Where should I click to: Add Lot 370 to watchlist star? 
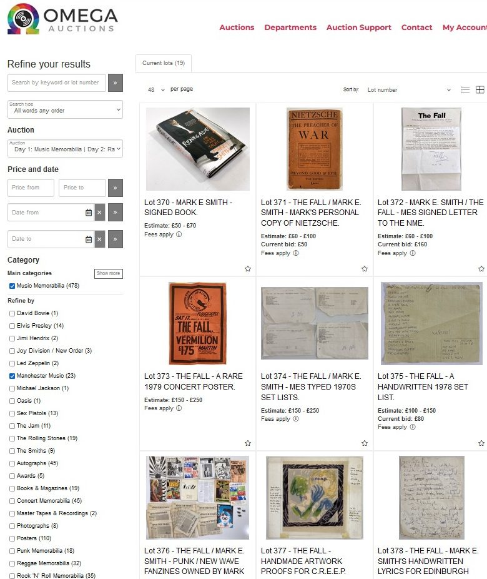pyautogui.click(x=248, y=269)
